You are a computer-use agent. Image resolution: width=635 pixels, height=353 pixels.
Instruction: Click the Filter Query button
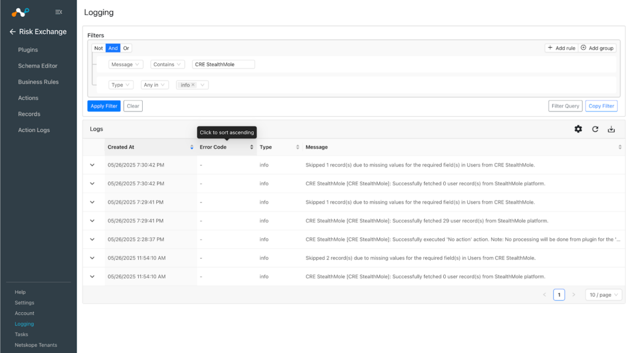coord(565,106)
